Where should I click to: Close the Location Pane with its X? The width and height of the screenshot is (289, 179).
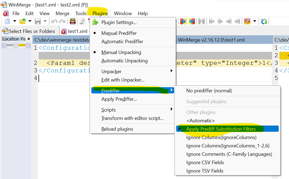(28, 39)
